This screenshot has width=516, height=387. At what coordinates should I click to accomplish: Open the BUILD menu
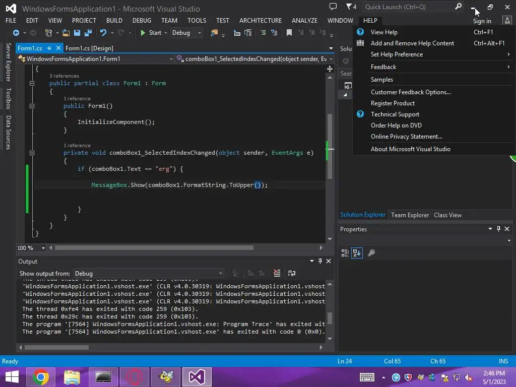coord(114,20)
